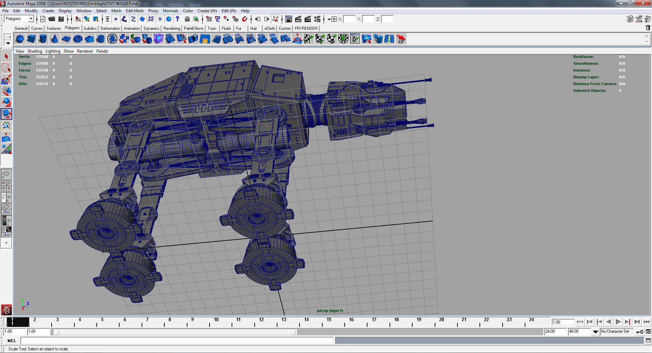Create a polygon pyramid from the shelf
This screenshot has height=353, width=652.
click(x=89, y=39)
